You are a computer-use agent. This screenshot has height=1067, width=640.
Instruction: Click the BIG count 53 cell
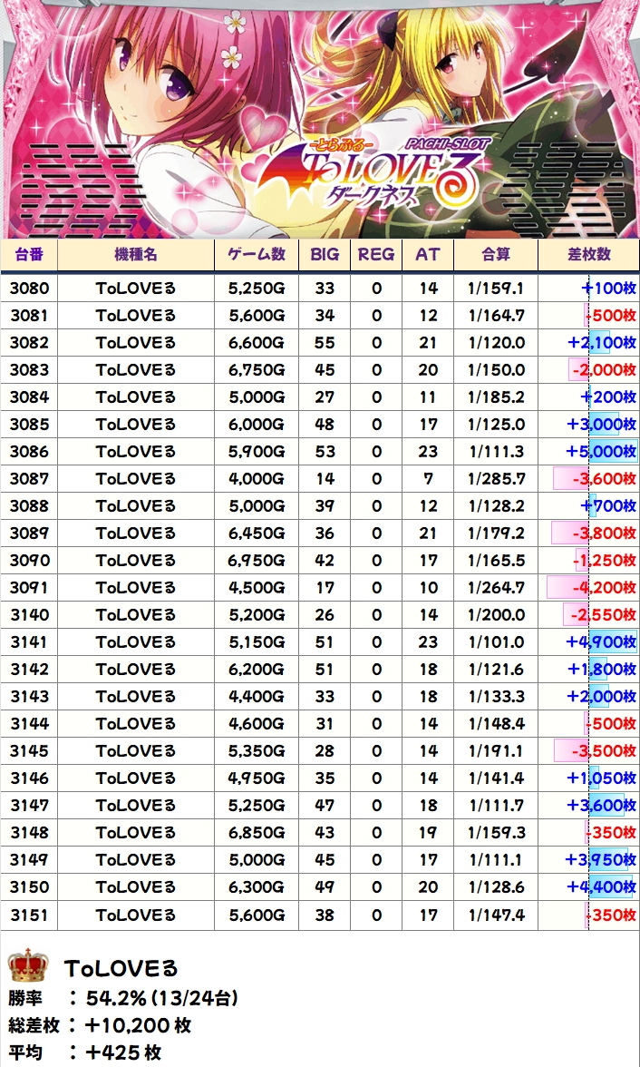click(x=325, y=452)
